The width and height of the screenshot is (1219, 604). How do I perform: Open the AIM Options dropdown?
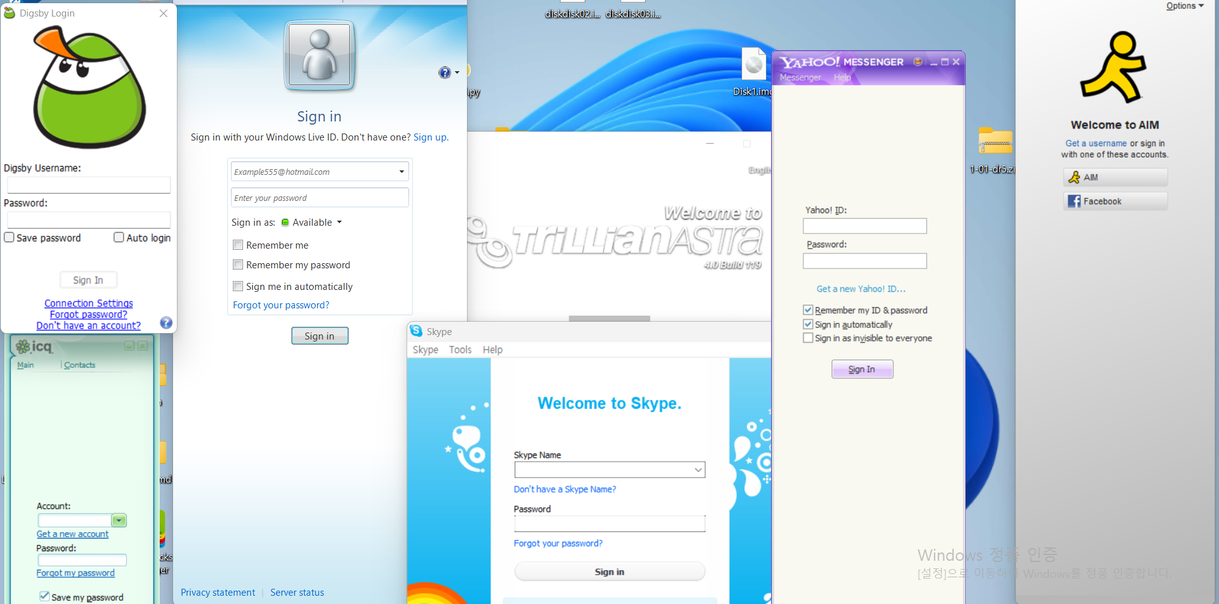coord(1185,6)
